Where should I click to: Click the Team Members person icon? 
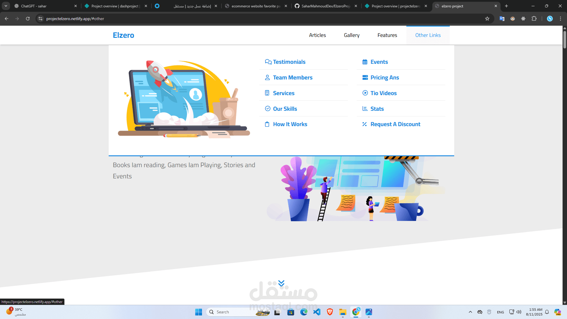[x=267, y=77]
